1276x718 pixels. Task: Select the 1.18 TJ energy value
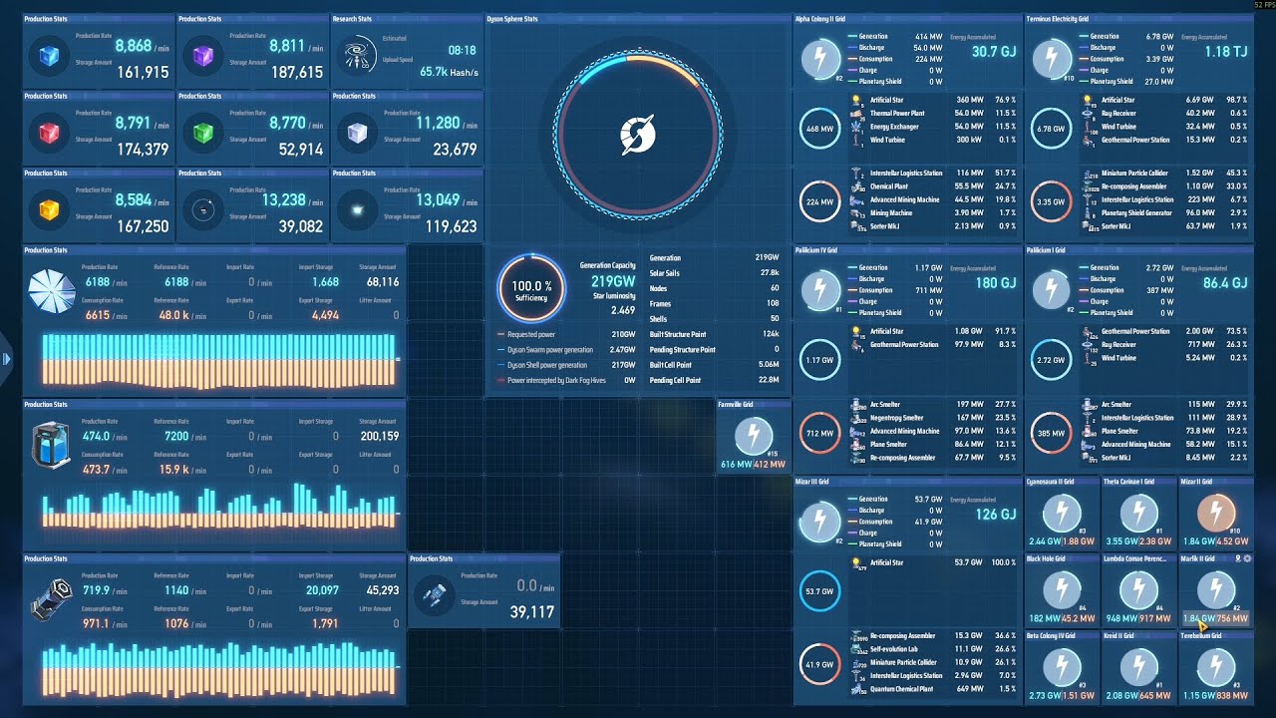(x=1228, y=52)
